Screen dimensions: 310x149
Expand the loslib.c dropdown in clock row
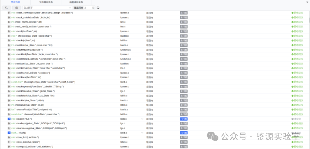142,133
